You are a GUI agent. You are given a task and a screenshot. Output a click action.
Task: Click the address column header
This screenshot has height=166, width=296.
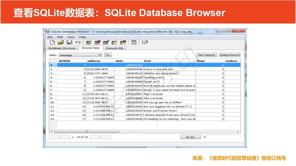[100, 61]
